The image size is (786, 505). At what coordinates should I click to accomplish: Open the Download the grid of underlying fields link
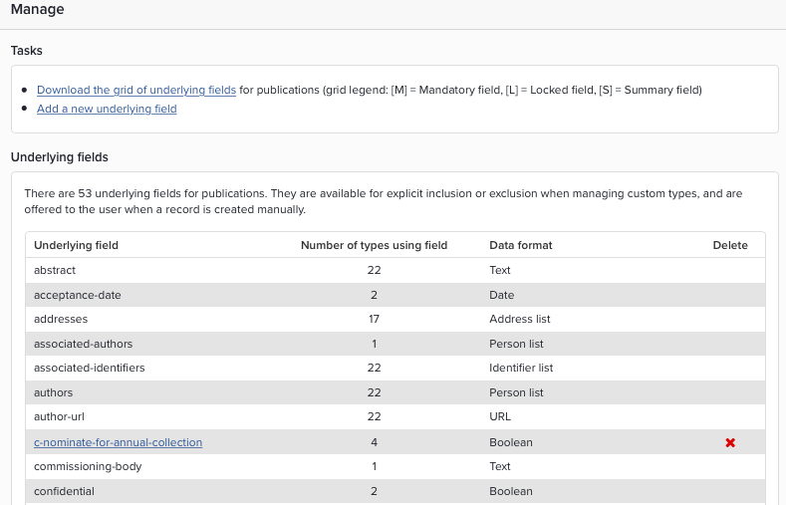[x=136, y=90]
